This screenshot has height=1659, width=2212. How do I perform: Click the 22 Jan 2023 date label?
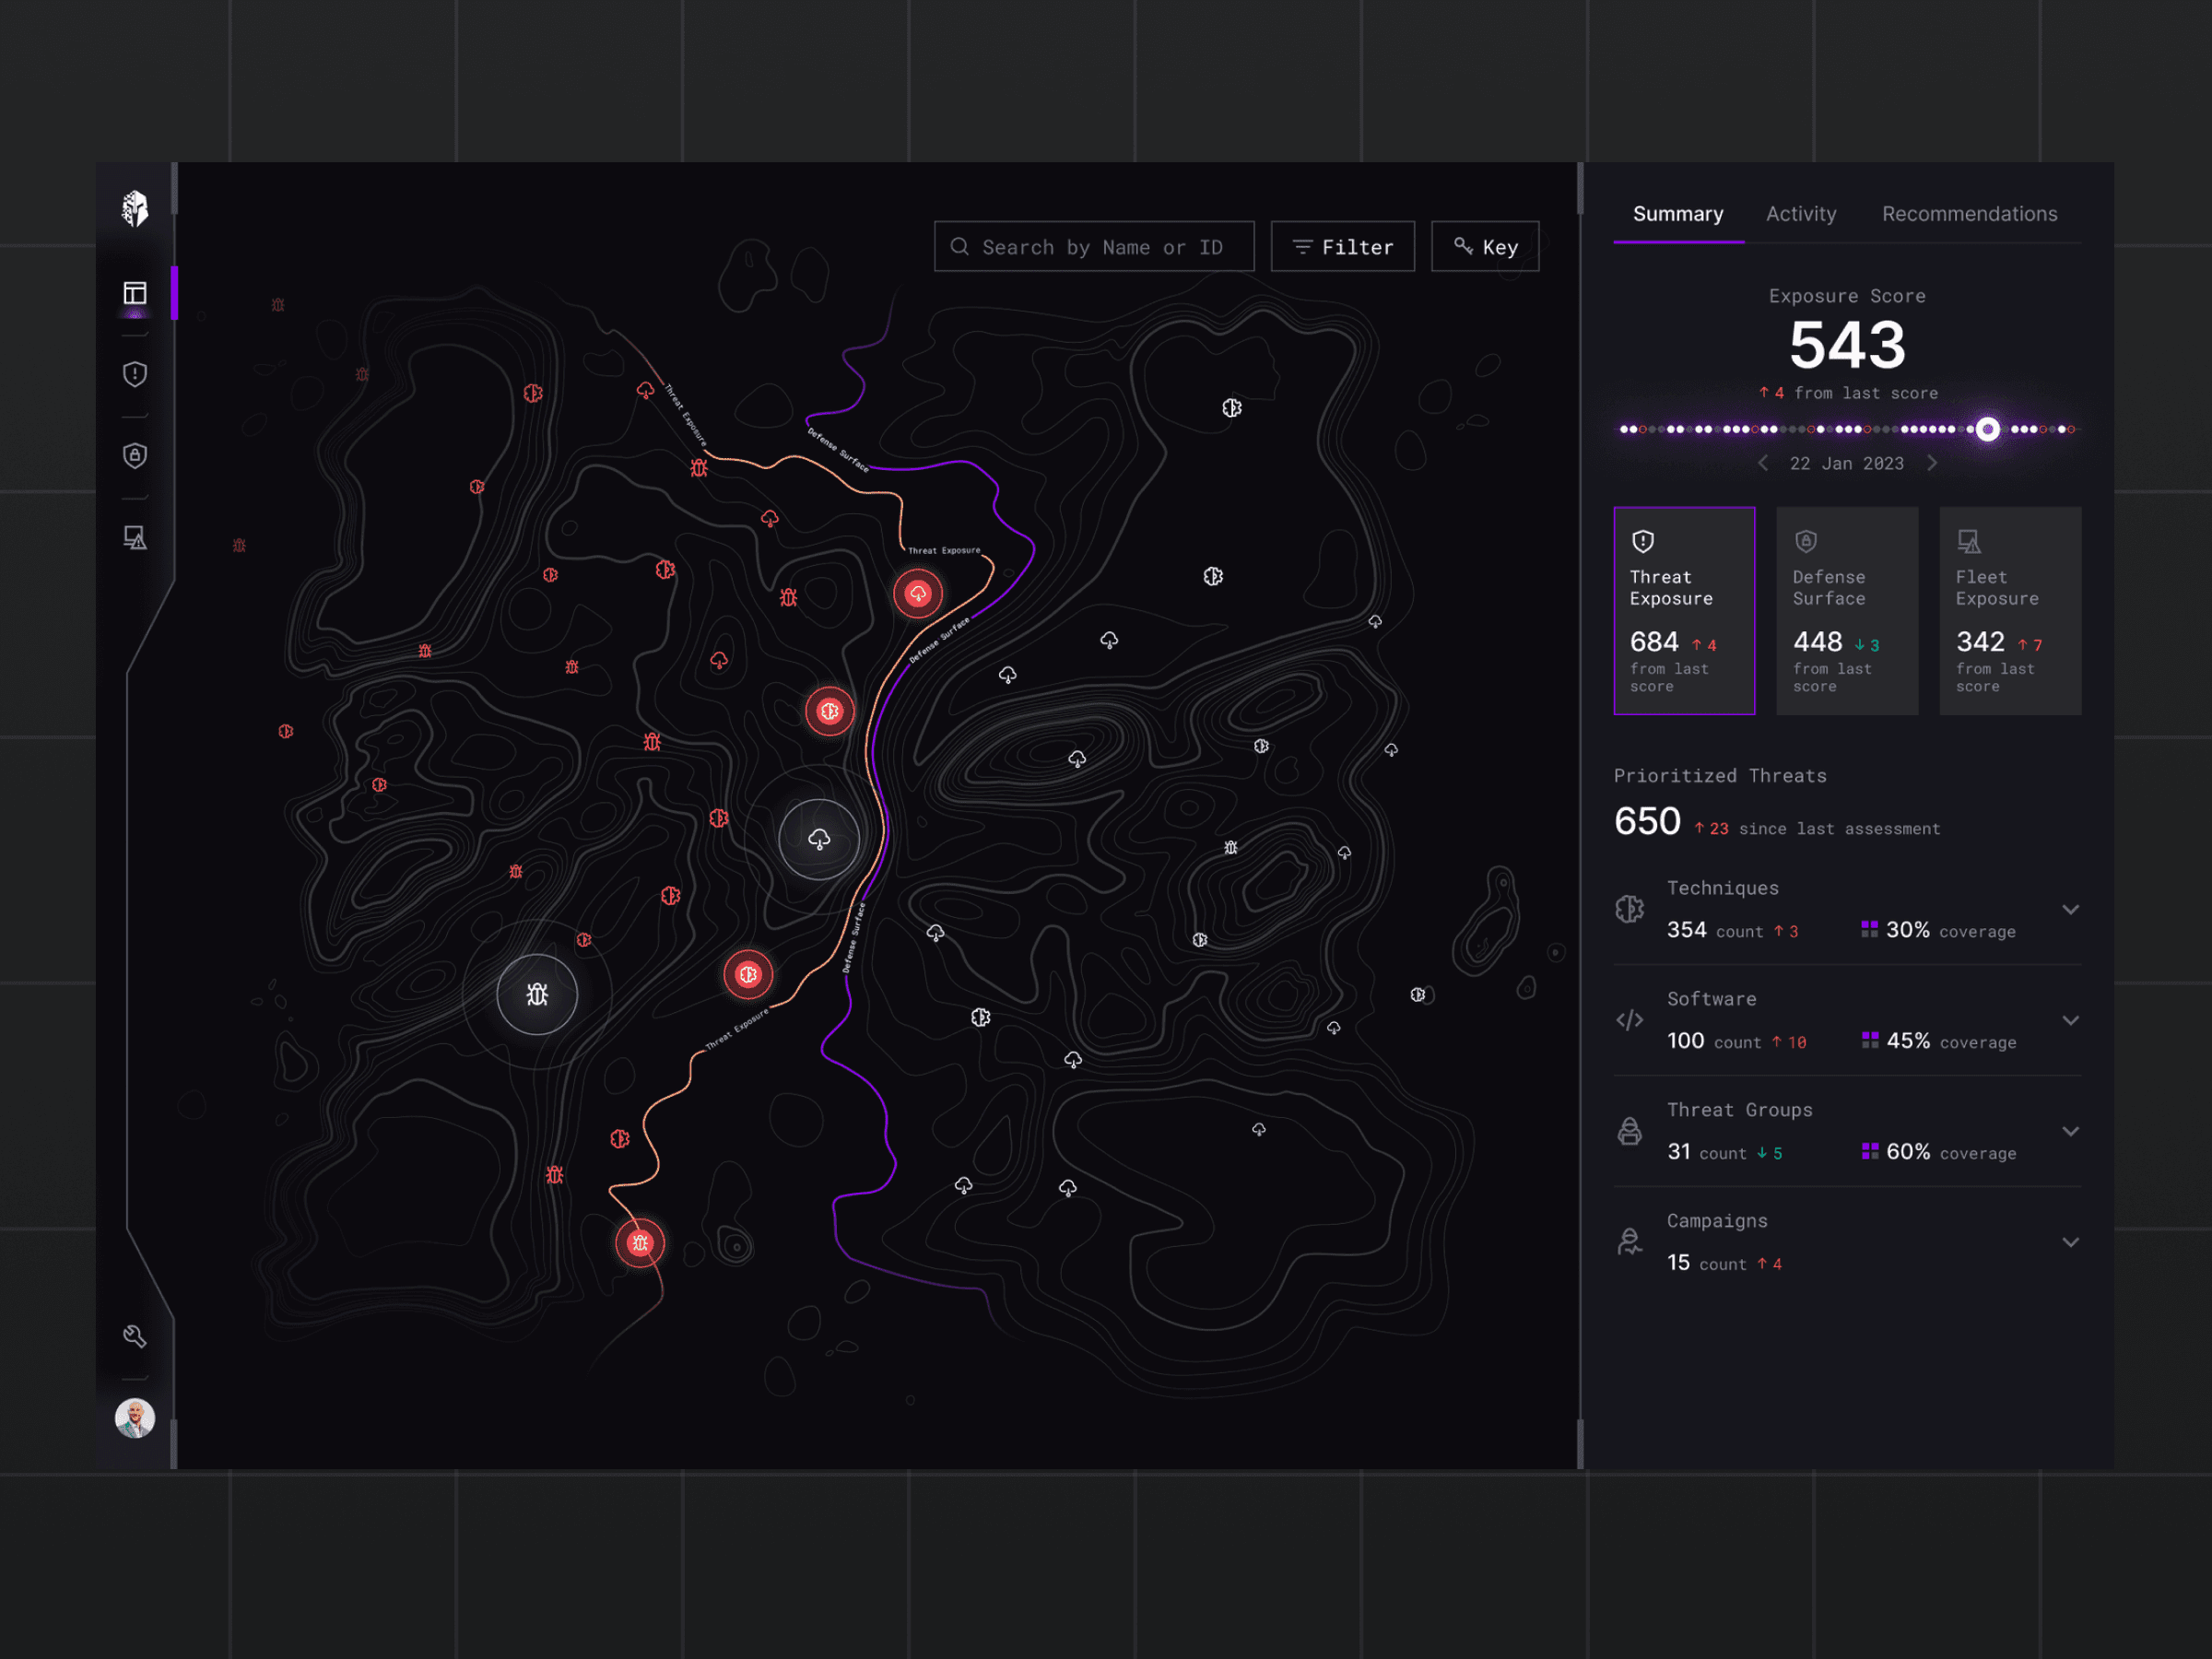pos(1847,463)
